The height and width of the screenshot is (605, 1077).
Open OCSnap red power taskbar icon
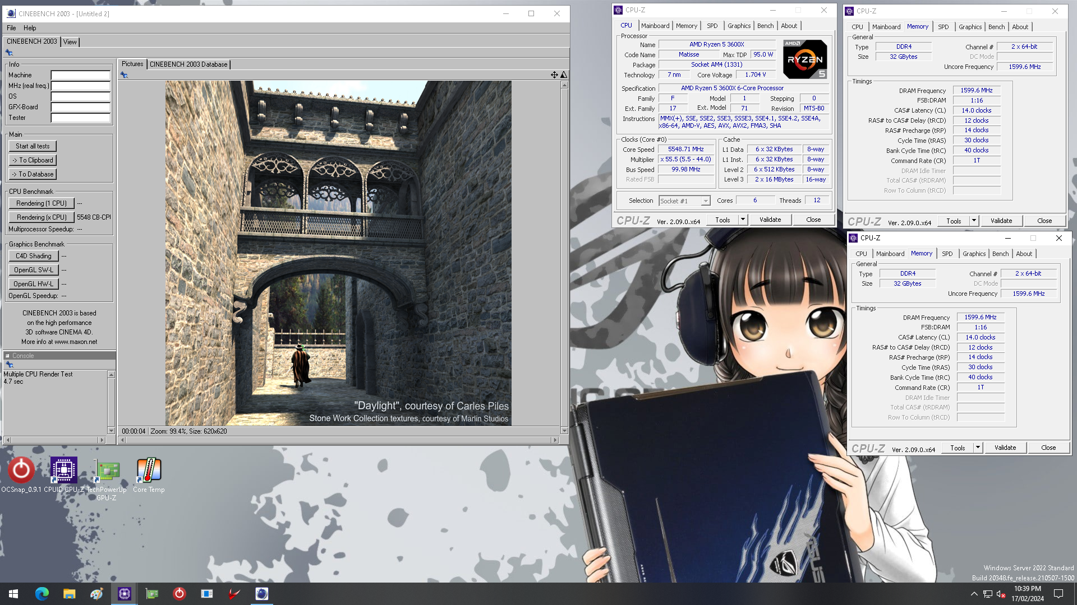(x=179, y=594)
